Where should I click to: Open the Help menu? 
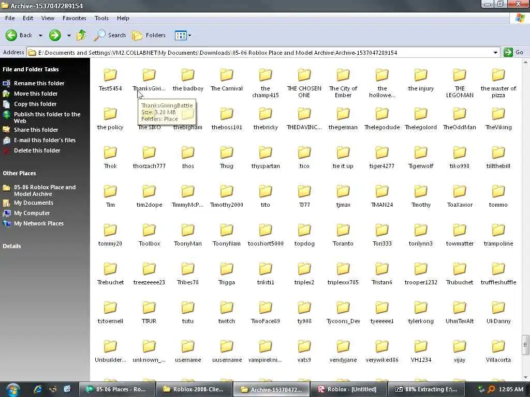point(123,18)
